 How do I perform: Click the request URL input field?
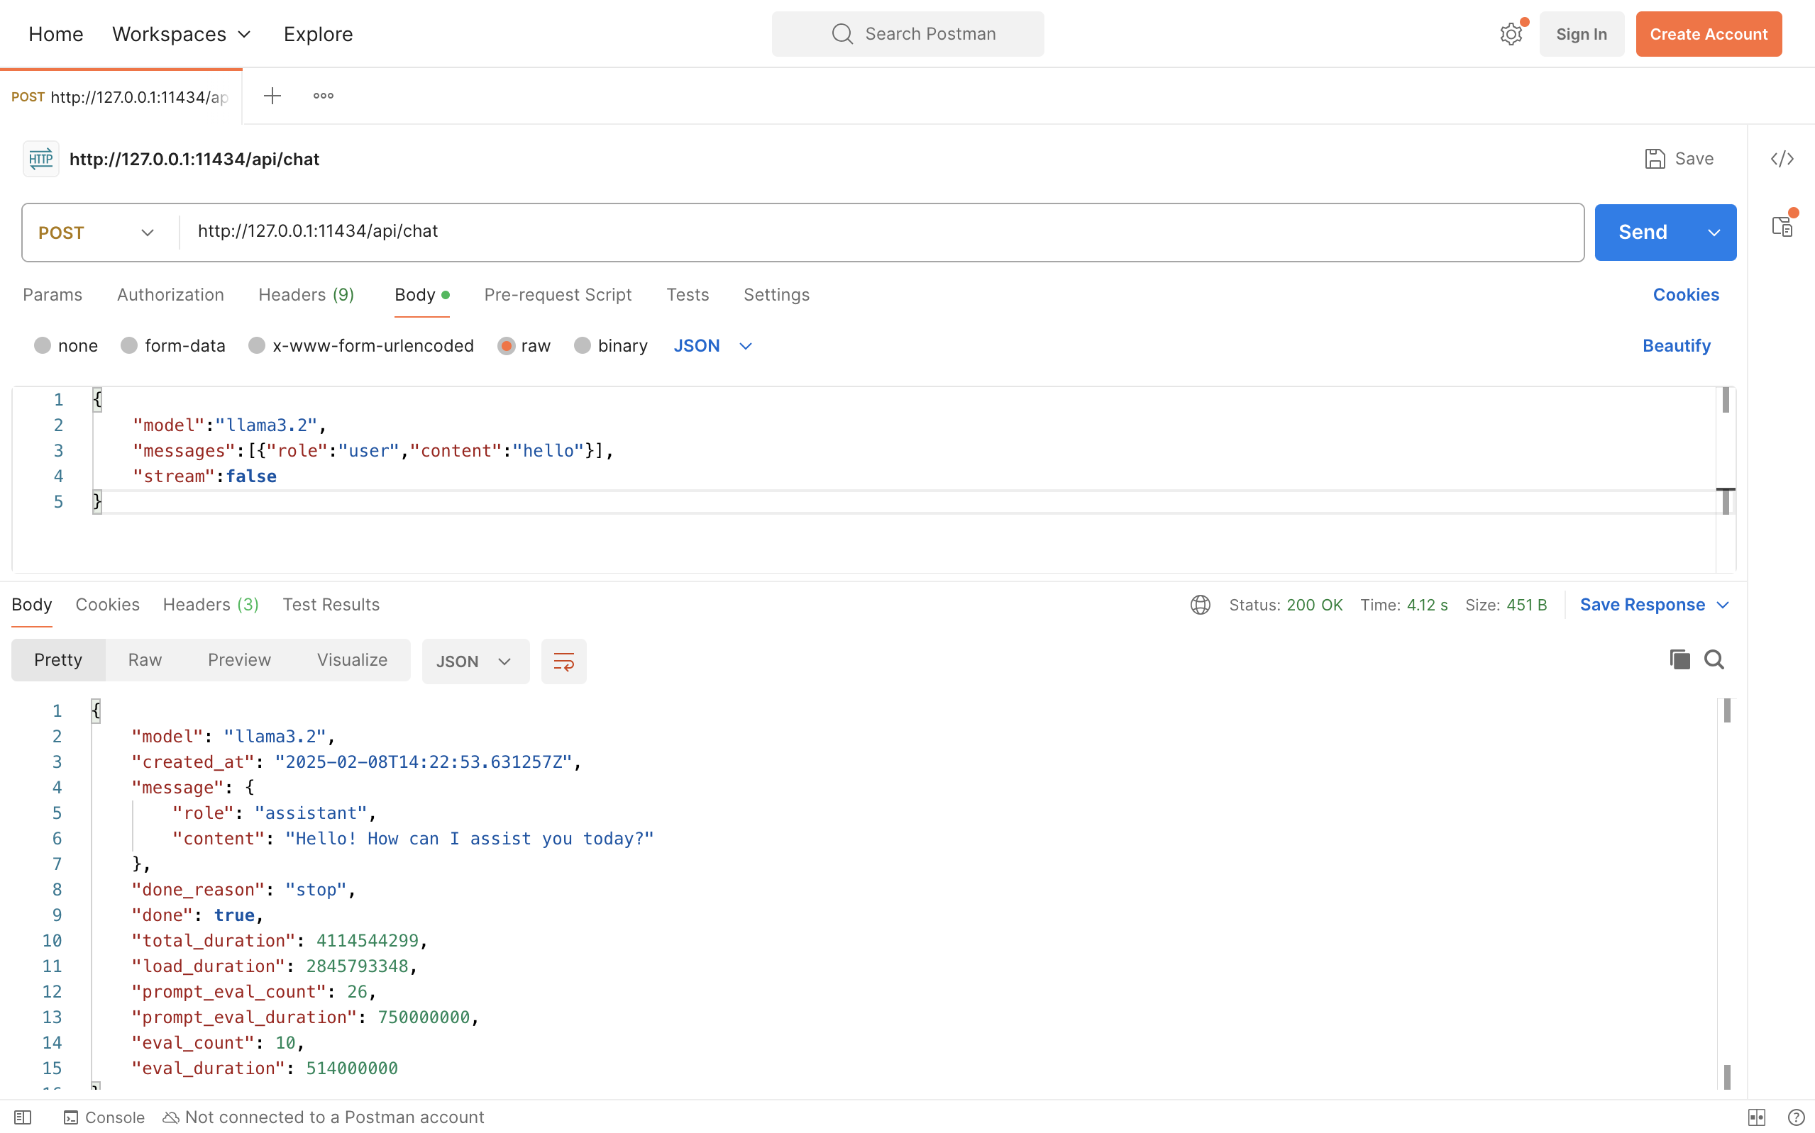882,232
